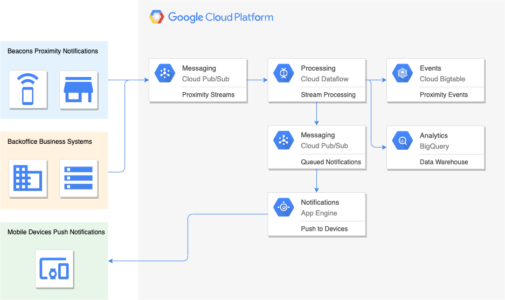Image resolution: width=505 pixels, height=300 pixels.
Task: Select the storefront shop icon
Action: pyautogui.click(x=79, y=89)
